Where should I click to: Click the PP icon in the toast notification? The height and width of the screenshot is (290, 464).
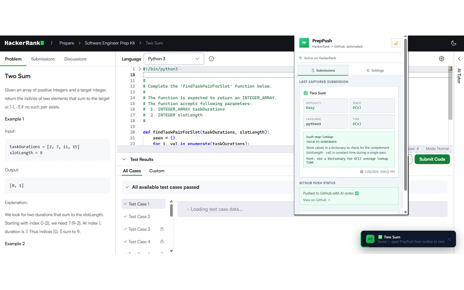pyautogui.click(x=370, y=239)
